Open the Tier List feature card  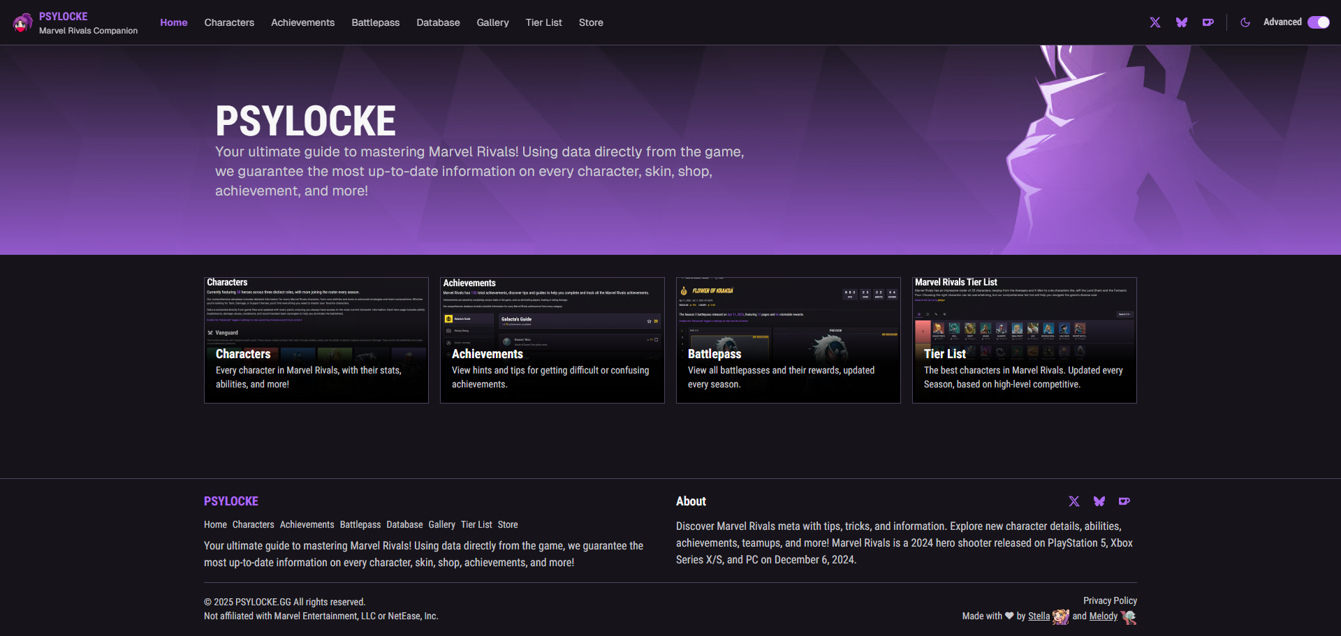[1025, 340]
